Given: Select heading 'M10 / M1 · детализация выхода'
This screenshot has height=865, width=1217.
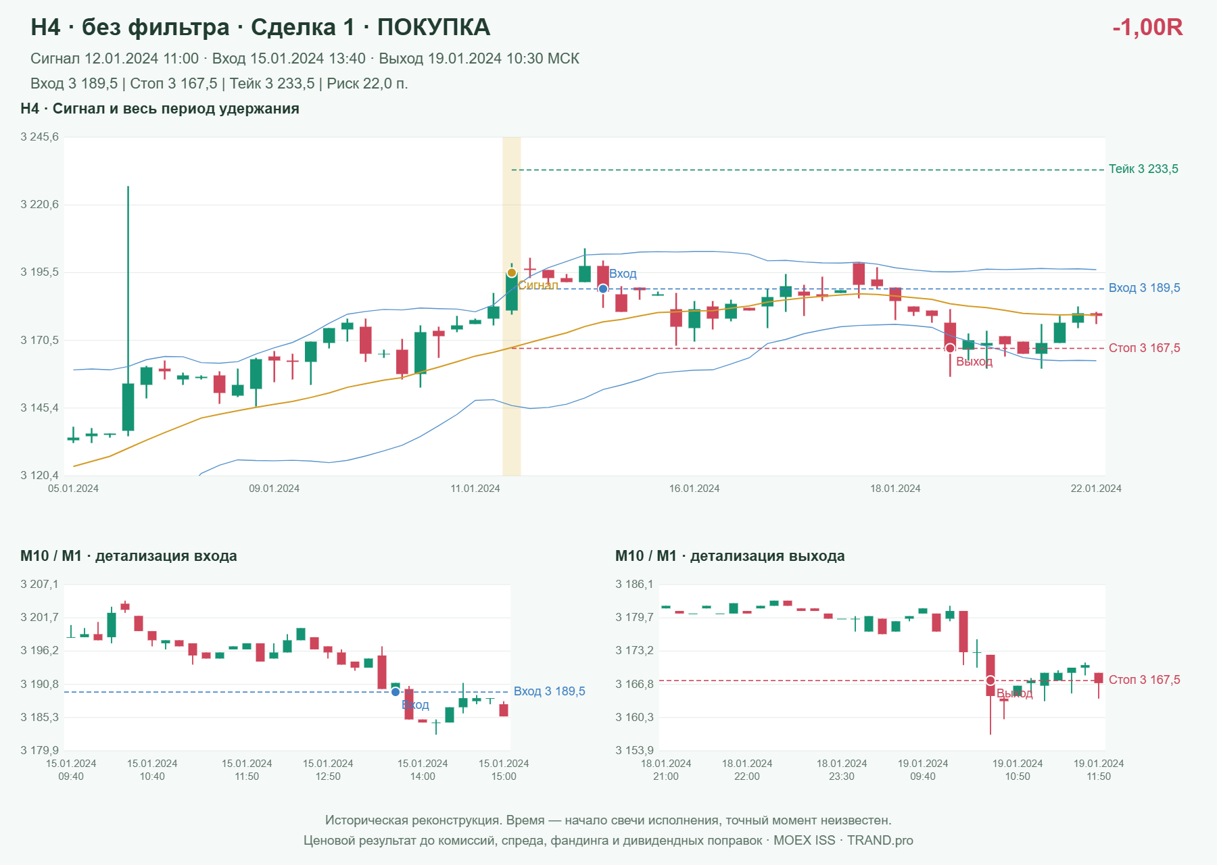Looking at the screenshot, I should tap(730, 556).
